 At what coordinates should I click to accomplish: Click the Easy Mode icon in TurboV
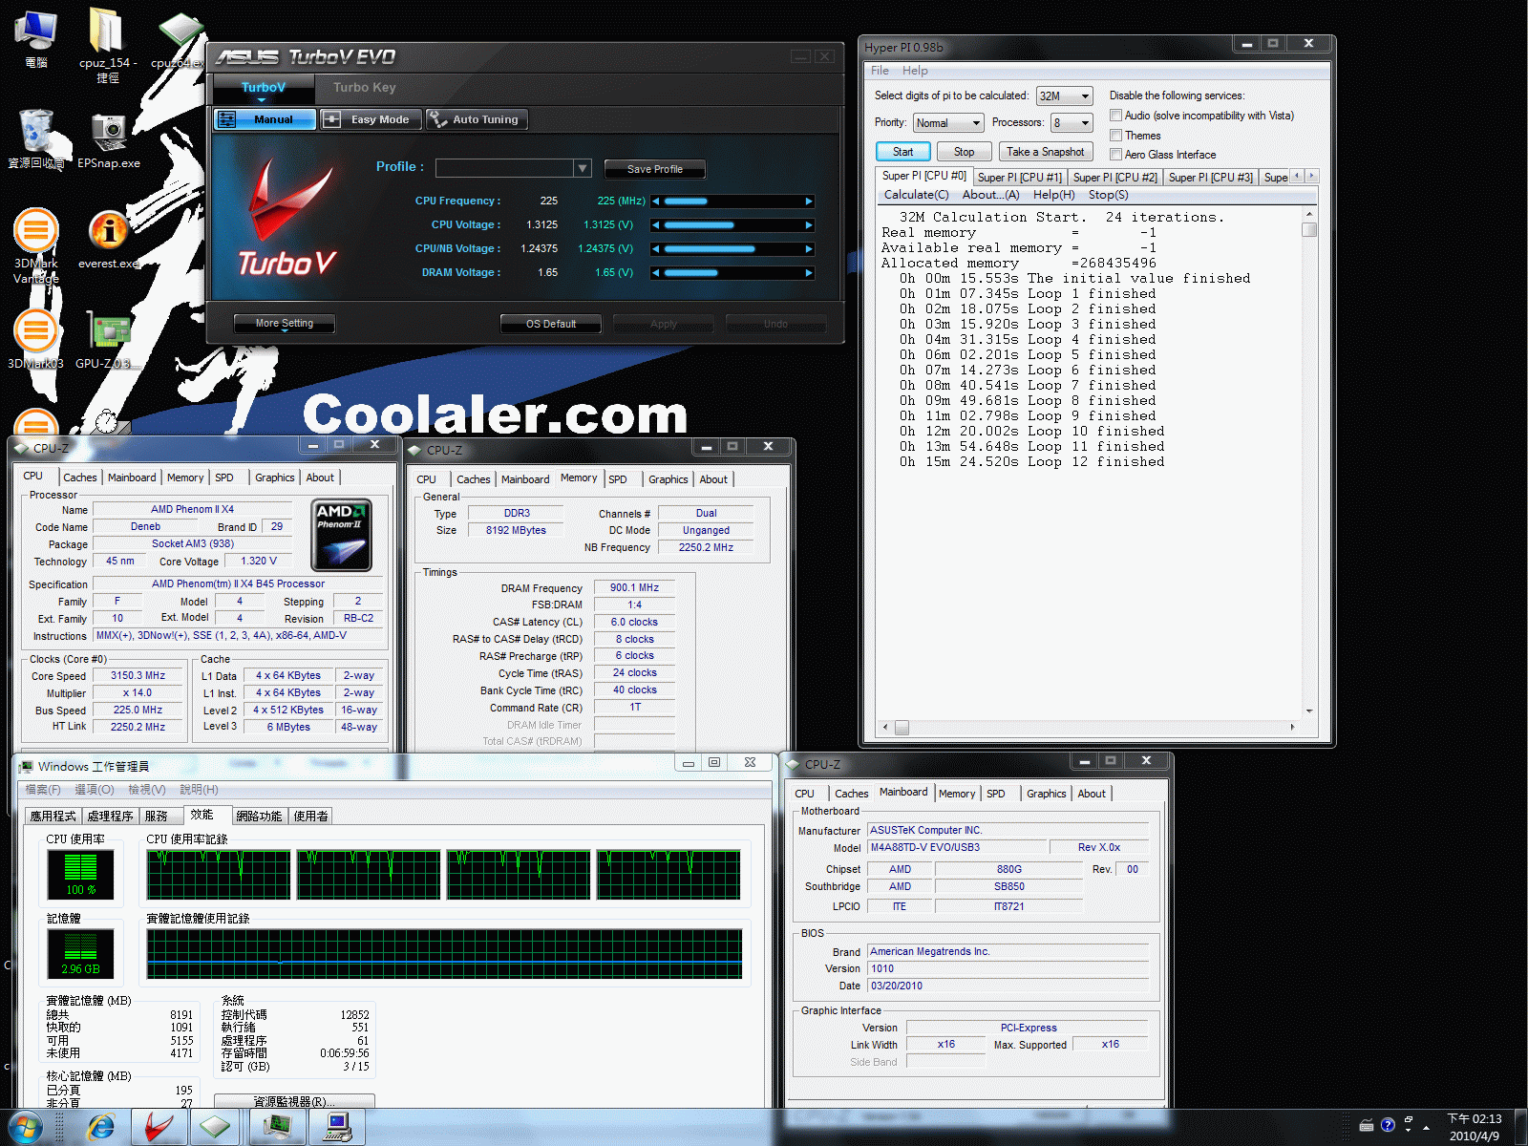coord(331,119)
